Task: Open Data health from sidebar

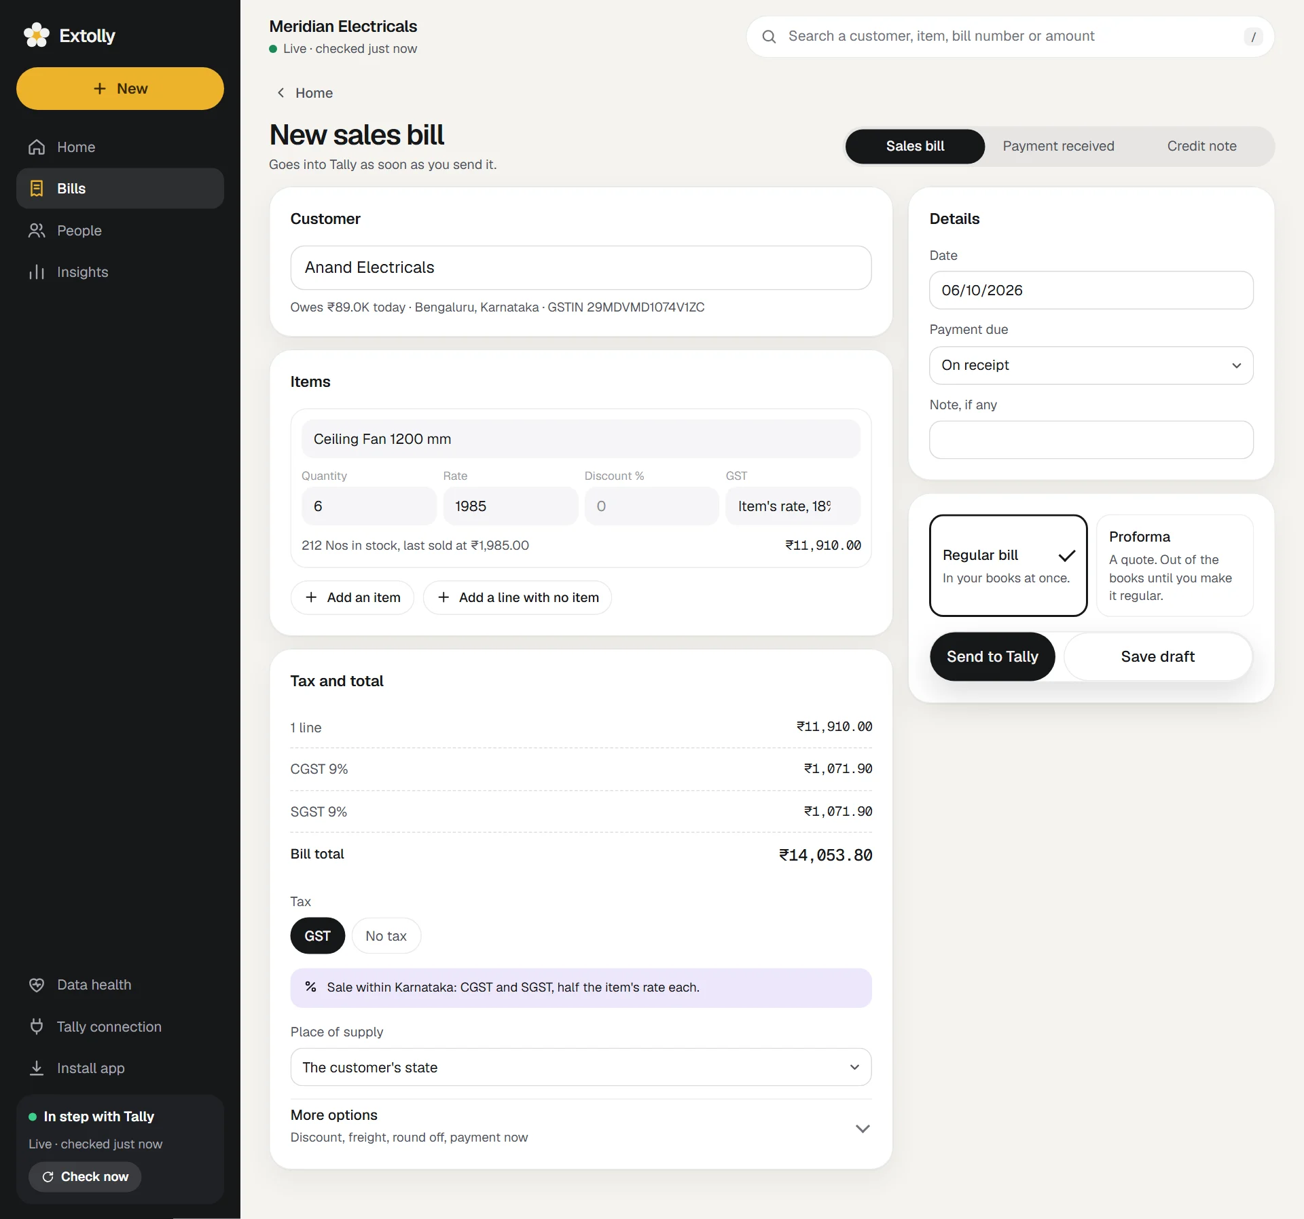Action: (120, 985)
